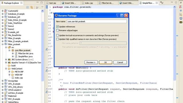This screenshot has height=103, width=183.
Task: Select Filter_Example_prateek project
Action: point(18,41)
